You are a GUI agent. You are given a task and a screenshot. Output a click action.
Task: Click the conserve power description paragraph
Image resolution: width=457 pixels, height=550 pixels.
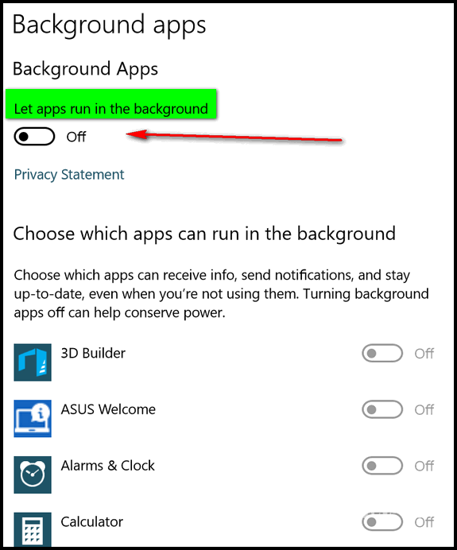tap(221, 294)
